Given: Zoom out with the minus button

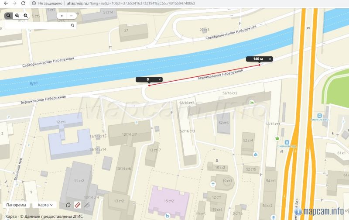Looking at the screenshot, I should pos(71,16).
